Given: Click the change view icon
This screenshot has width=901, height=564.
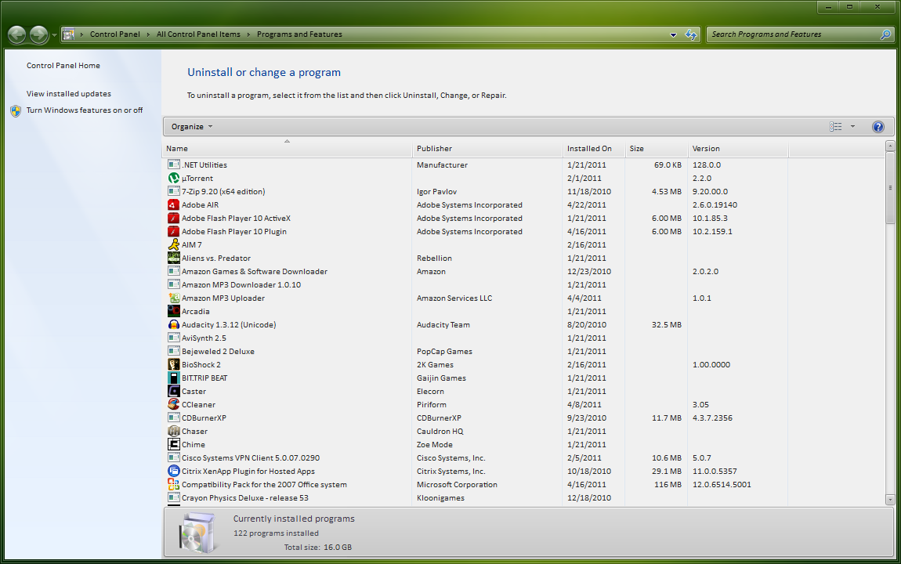Looking at the screenshot, I should [835, 127].
